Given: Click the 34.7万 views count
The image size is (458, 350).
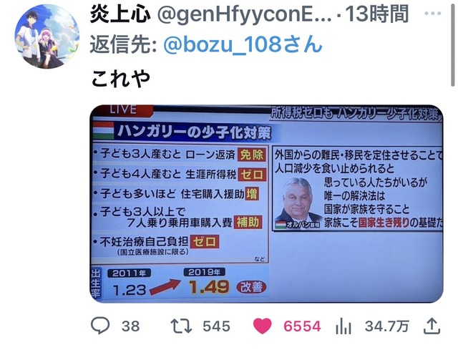Looking at the screenshot, I should [x=386, y=326].
